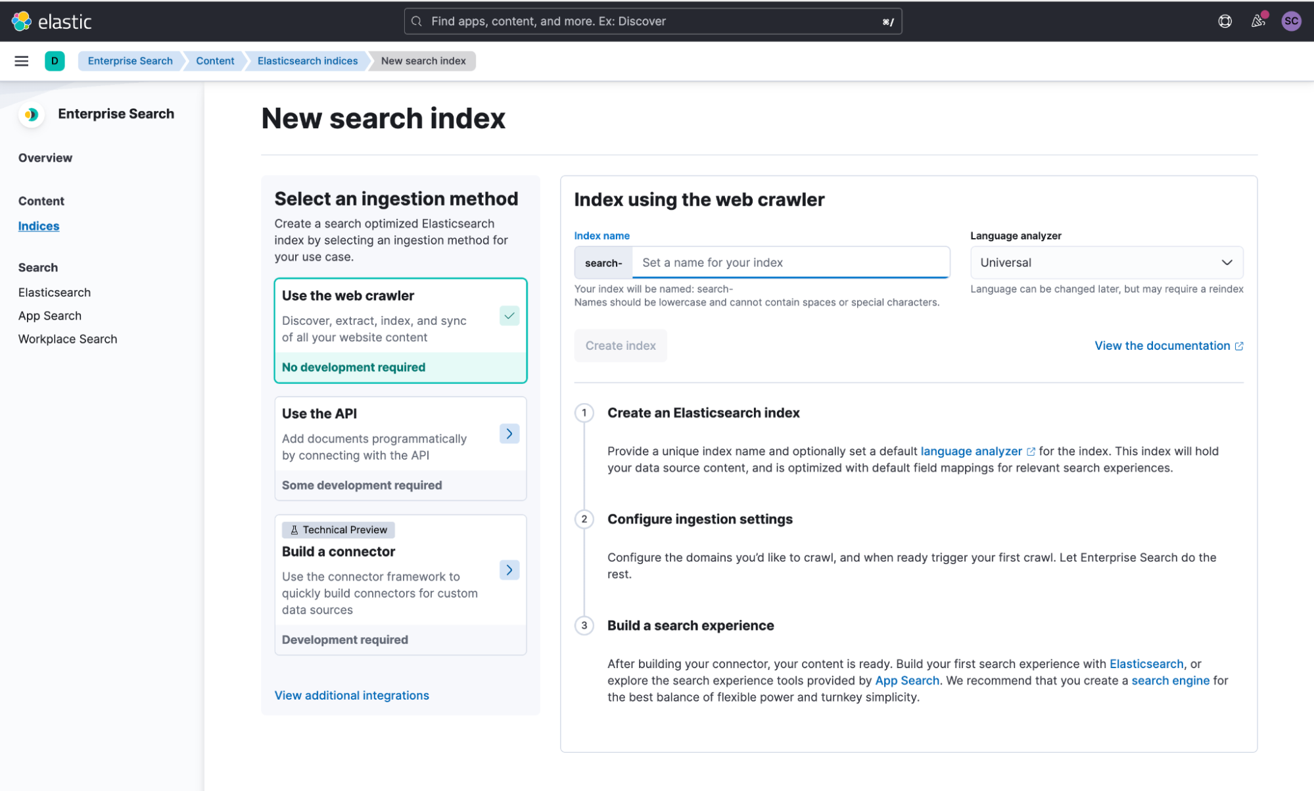
Task: Focus the global Find apps search bar
Action: [653, 22]
